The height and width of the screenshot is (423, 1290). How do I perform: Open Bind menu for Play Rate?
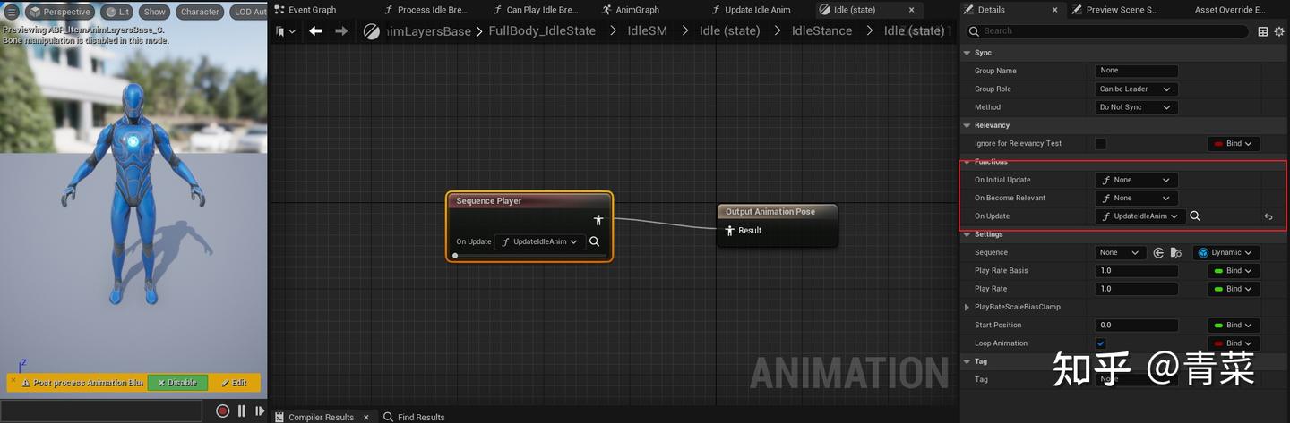(x=1234, y=289)
